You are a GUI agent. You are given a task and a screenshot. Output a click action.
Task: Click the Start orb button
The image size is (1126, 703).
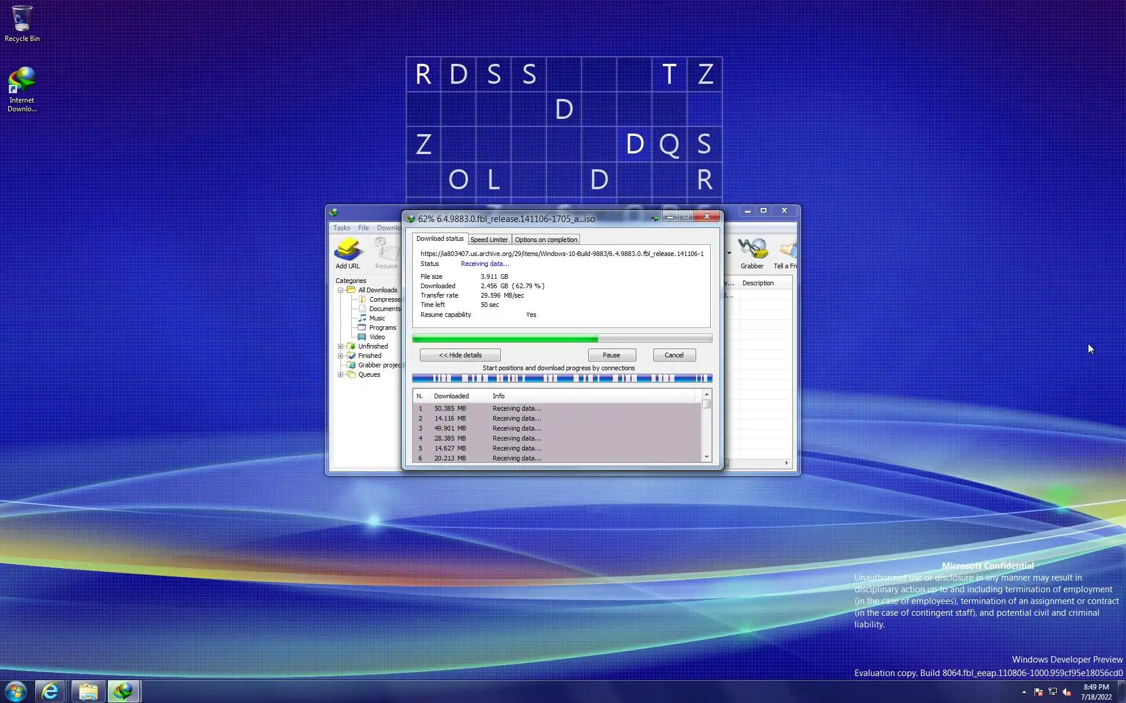click(x=16, y=692)
